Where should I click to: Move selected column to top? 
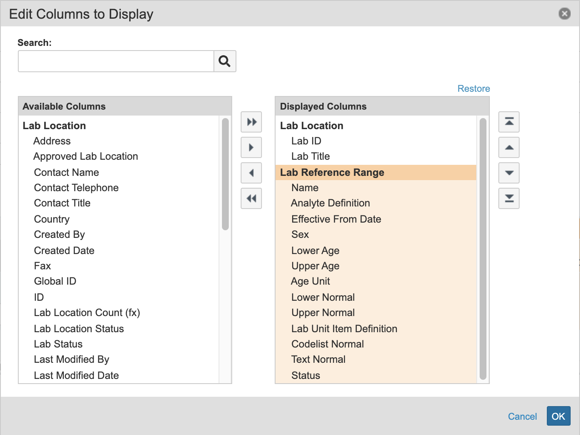click(x=509, y=122)
